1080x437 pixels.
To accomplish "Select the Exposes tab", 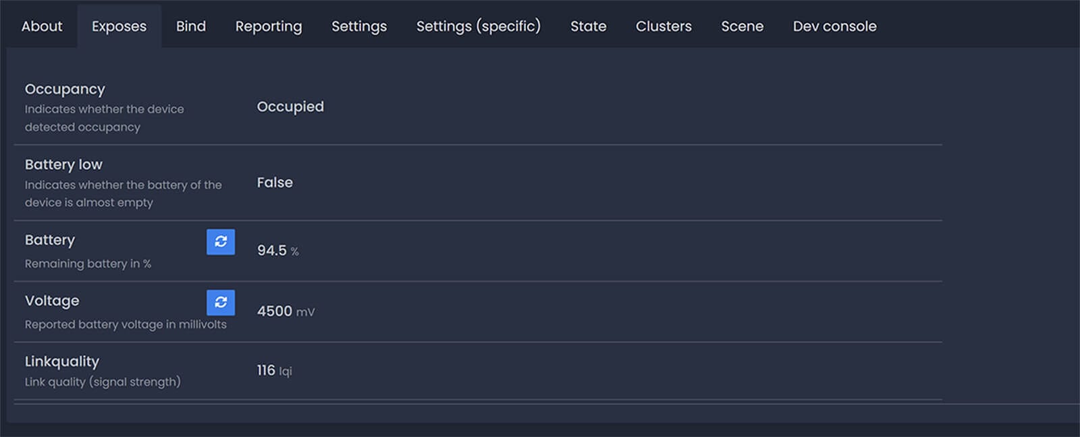I will 119,26.
